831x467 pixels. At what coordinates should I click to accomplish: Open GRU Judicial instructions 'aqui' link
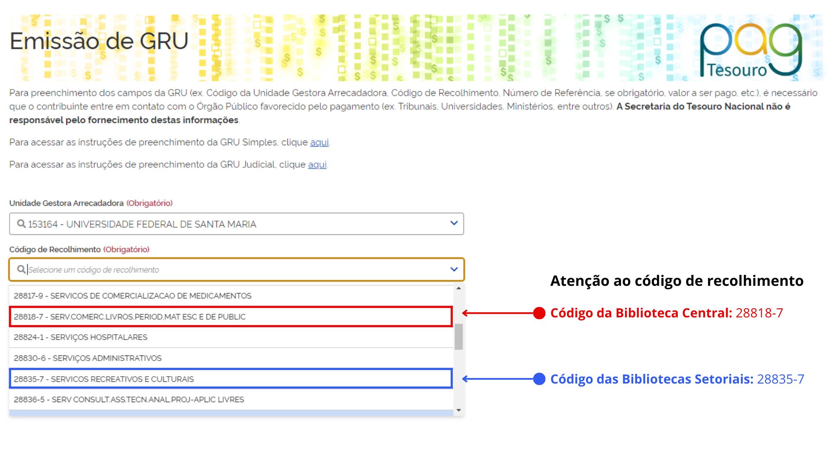[x=317, y=165]
